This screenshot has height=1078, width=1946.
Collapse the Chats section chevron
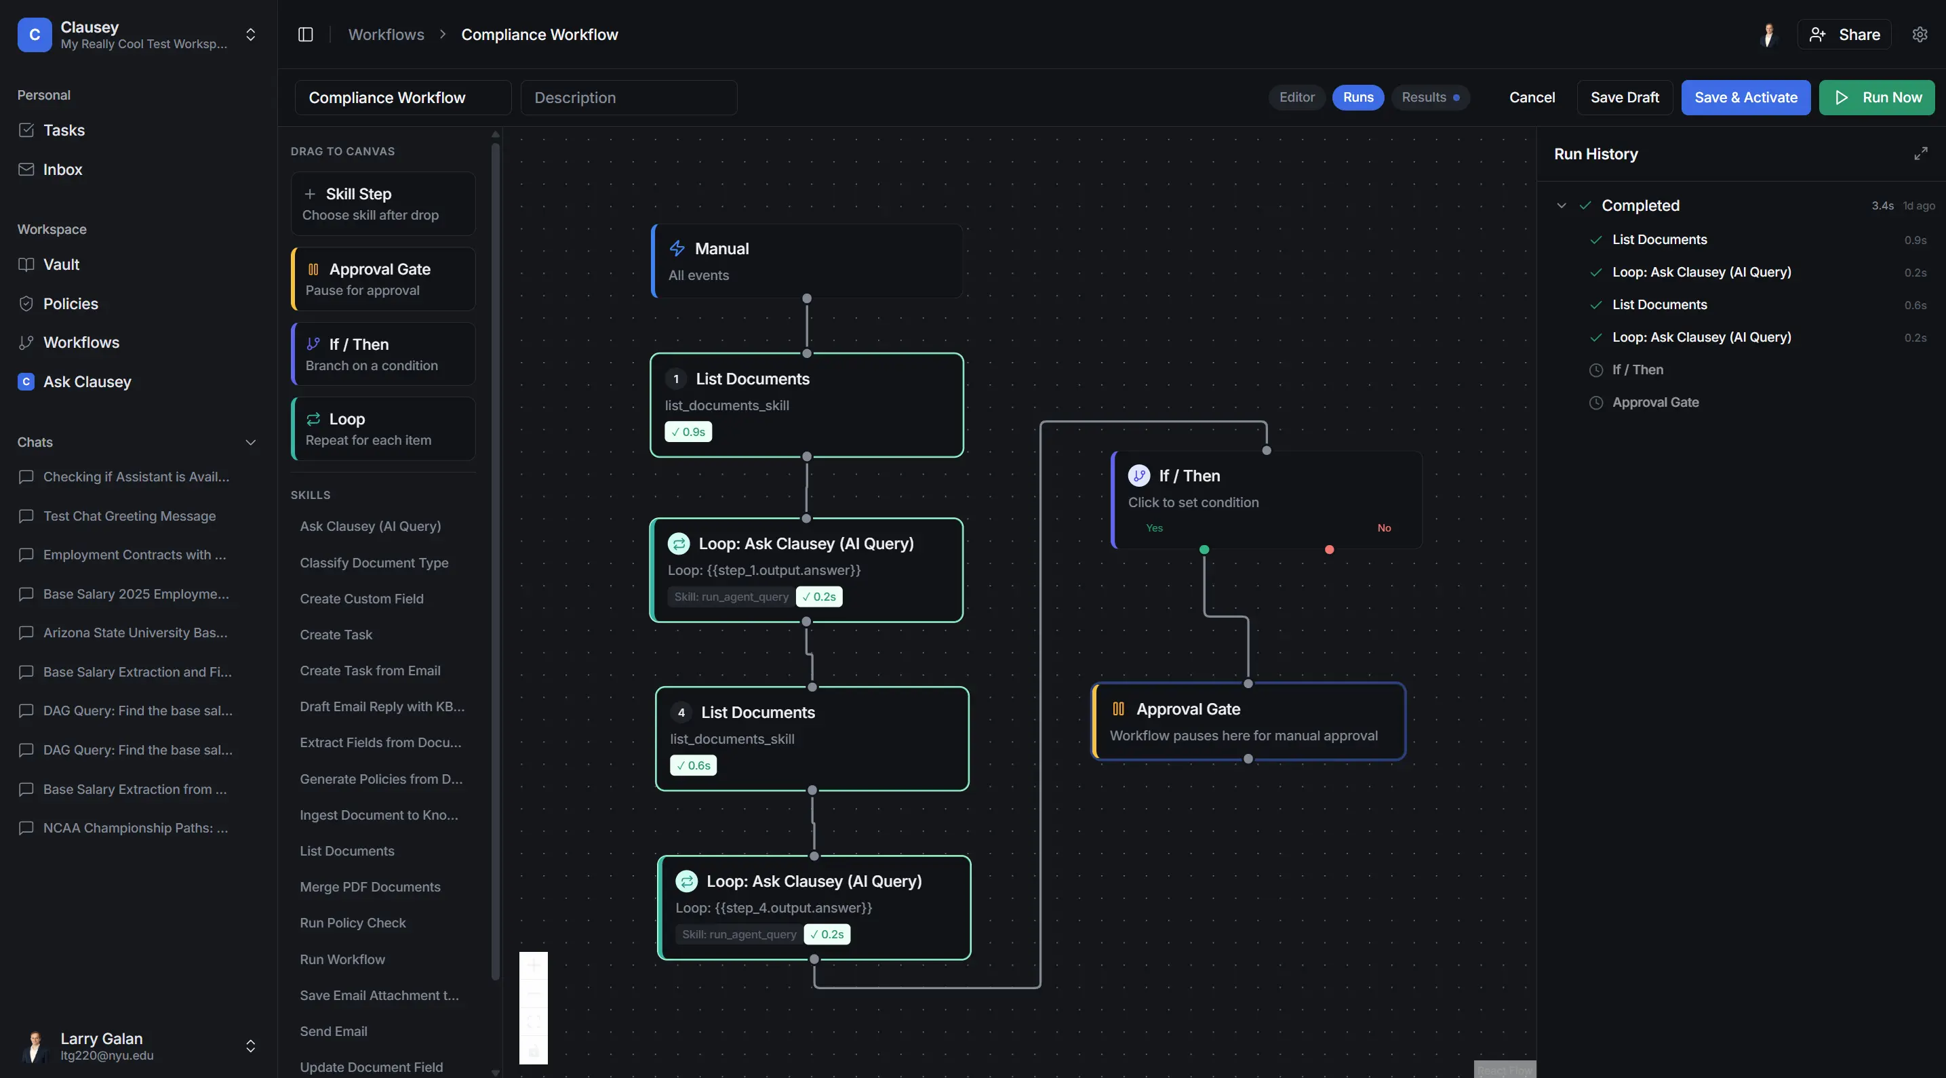pyautogui.click(x=251, y=443)
